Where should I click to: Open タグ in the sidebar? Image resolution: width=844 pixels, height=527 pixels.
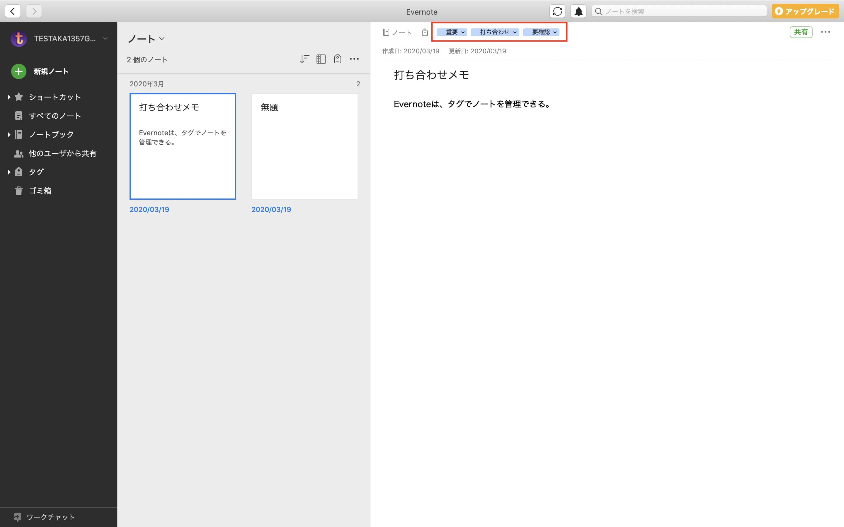click(x=36, y=172)
